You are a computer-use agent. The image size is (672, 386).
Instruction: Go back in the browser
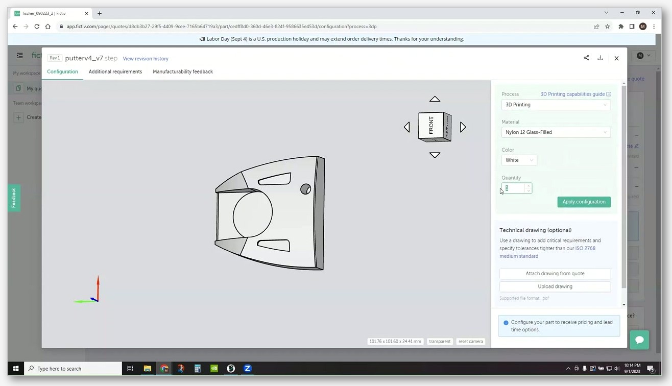pyautogui.click(x=15, y=27)
